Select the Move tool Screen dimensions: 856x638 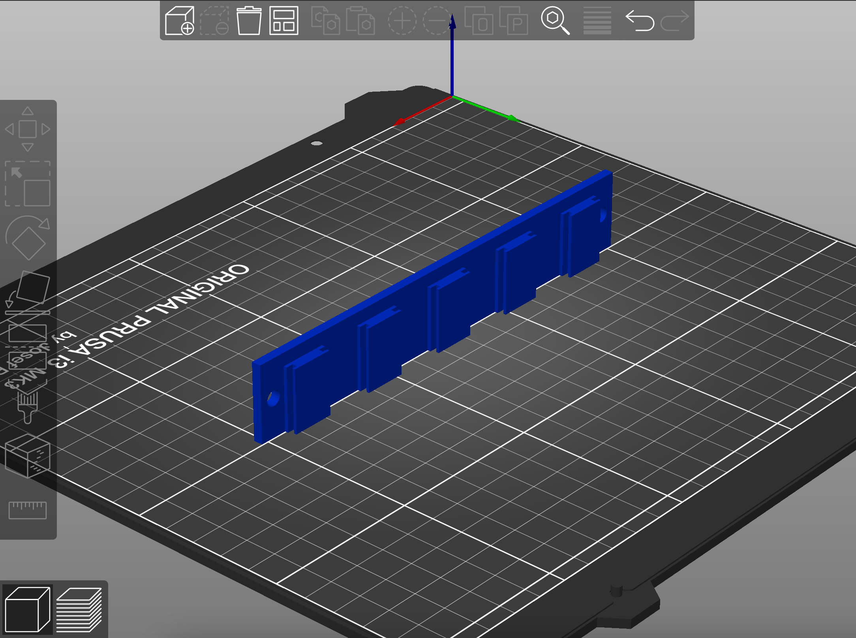[28, 128]
